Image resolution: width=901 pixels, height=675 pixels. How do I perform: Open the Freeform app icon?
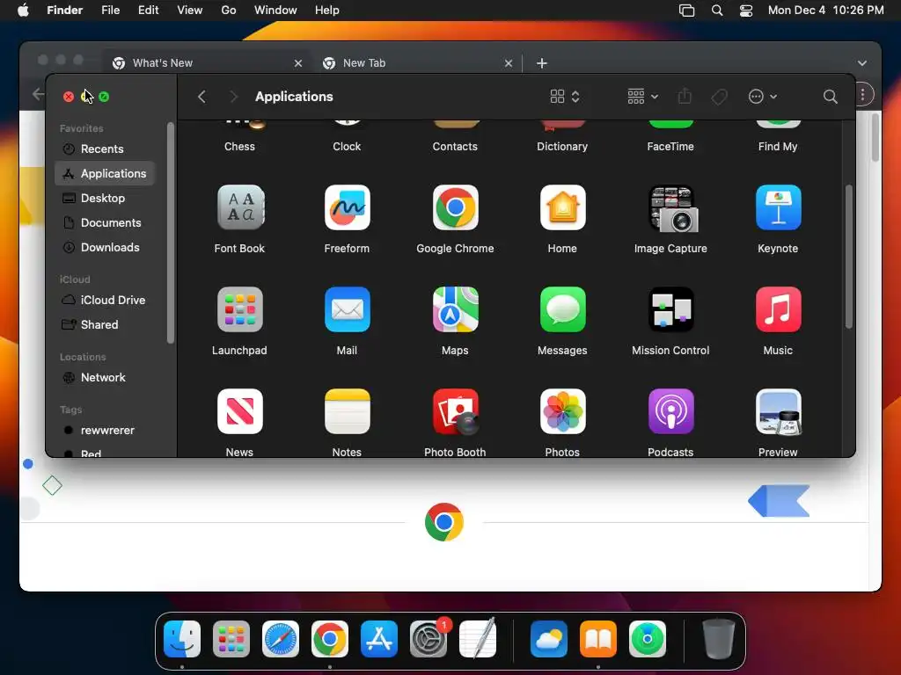347,207
